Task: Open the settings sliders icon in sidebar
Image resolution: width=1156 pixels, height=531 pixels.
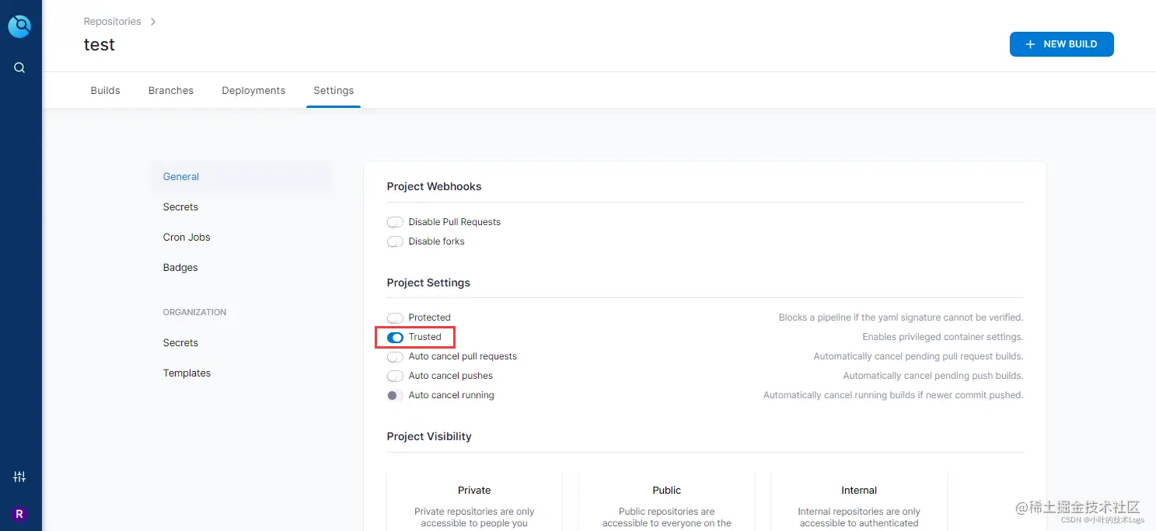Action: 19,477
